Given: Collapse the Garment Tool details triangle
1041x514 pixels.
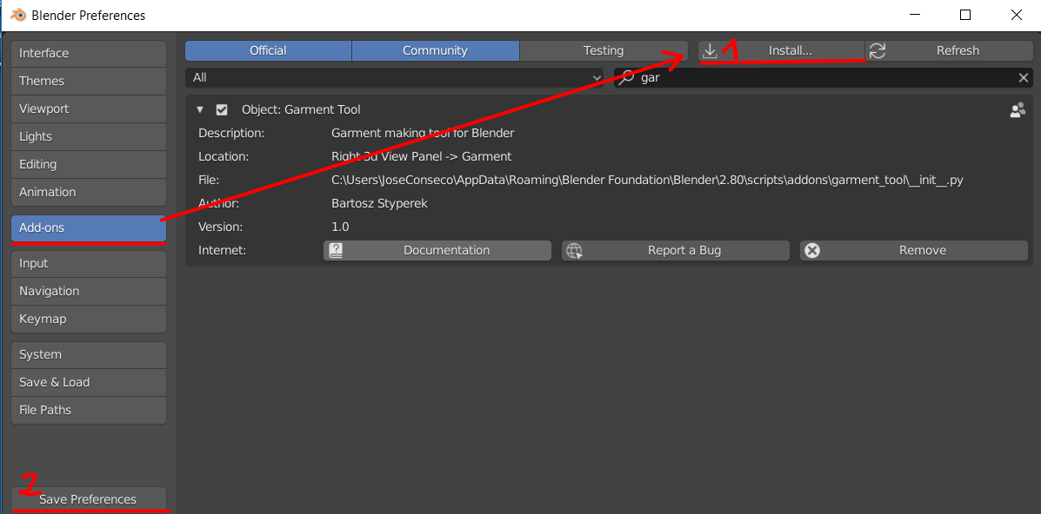Looking at the screenshot, I should (x=200, y=110).
